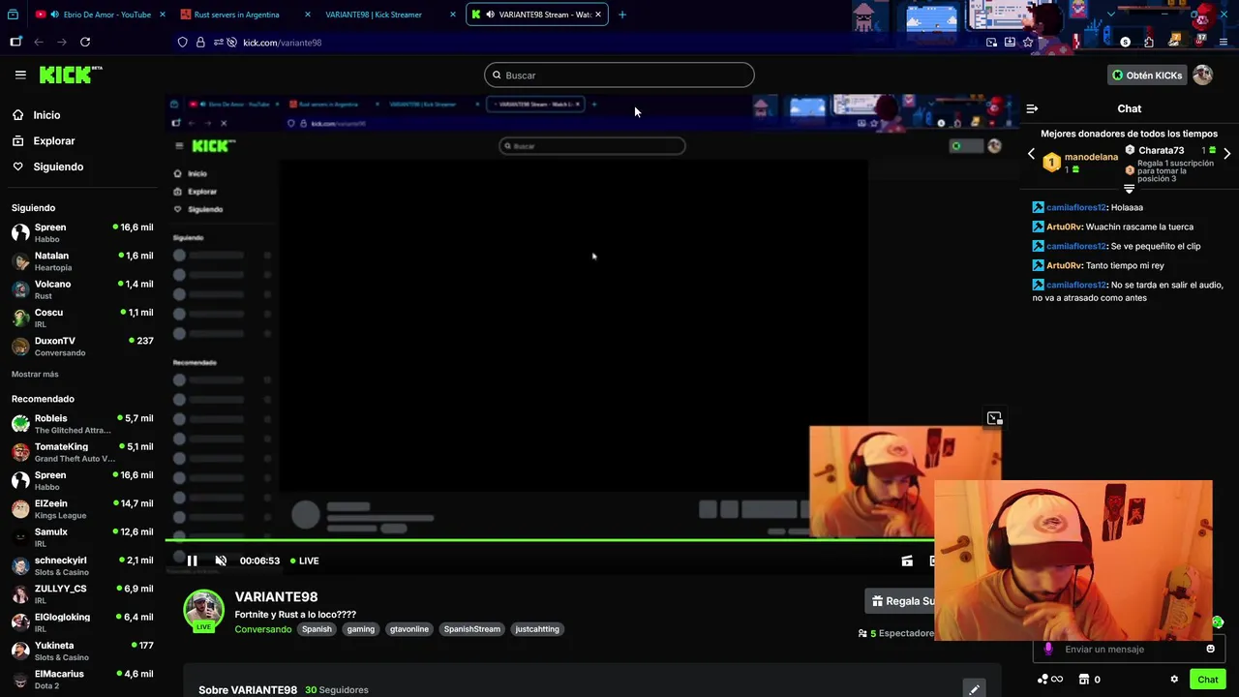Open recommended channel ElZeein

pyautogui.click(x=82, y=509)
